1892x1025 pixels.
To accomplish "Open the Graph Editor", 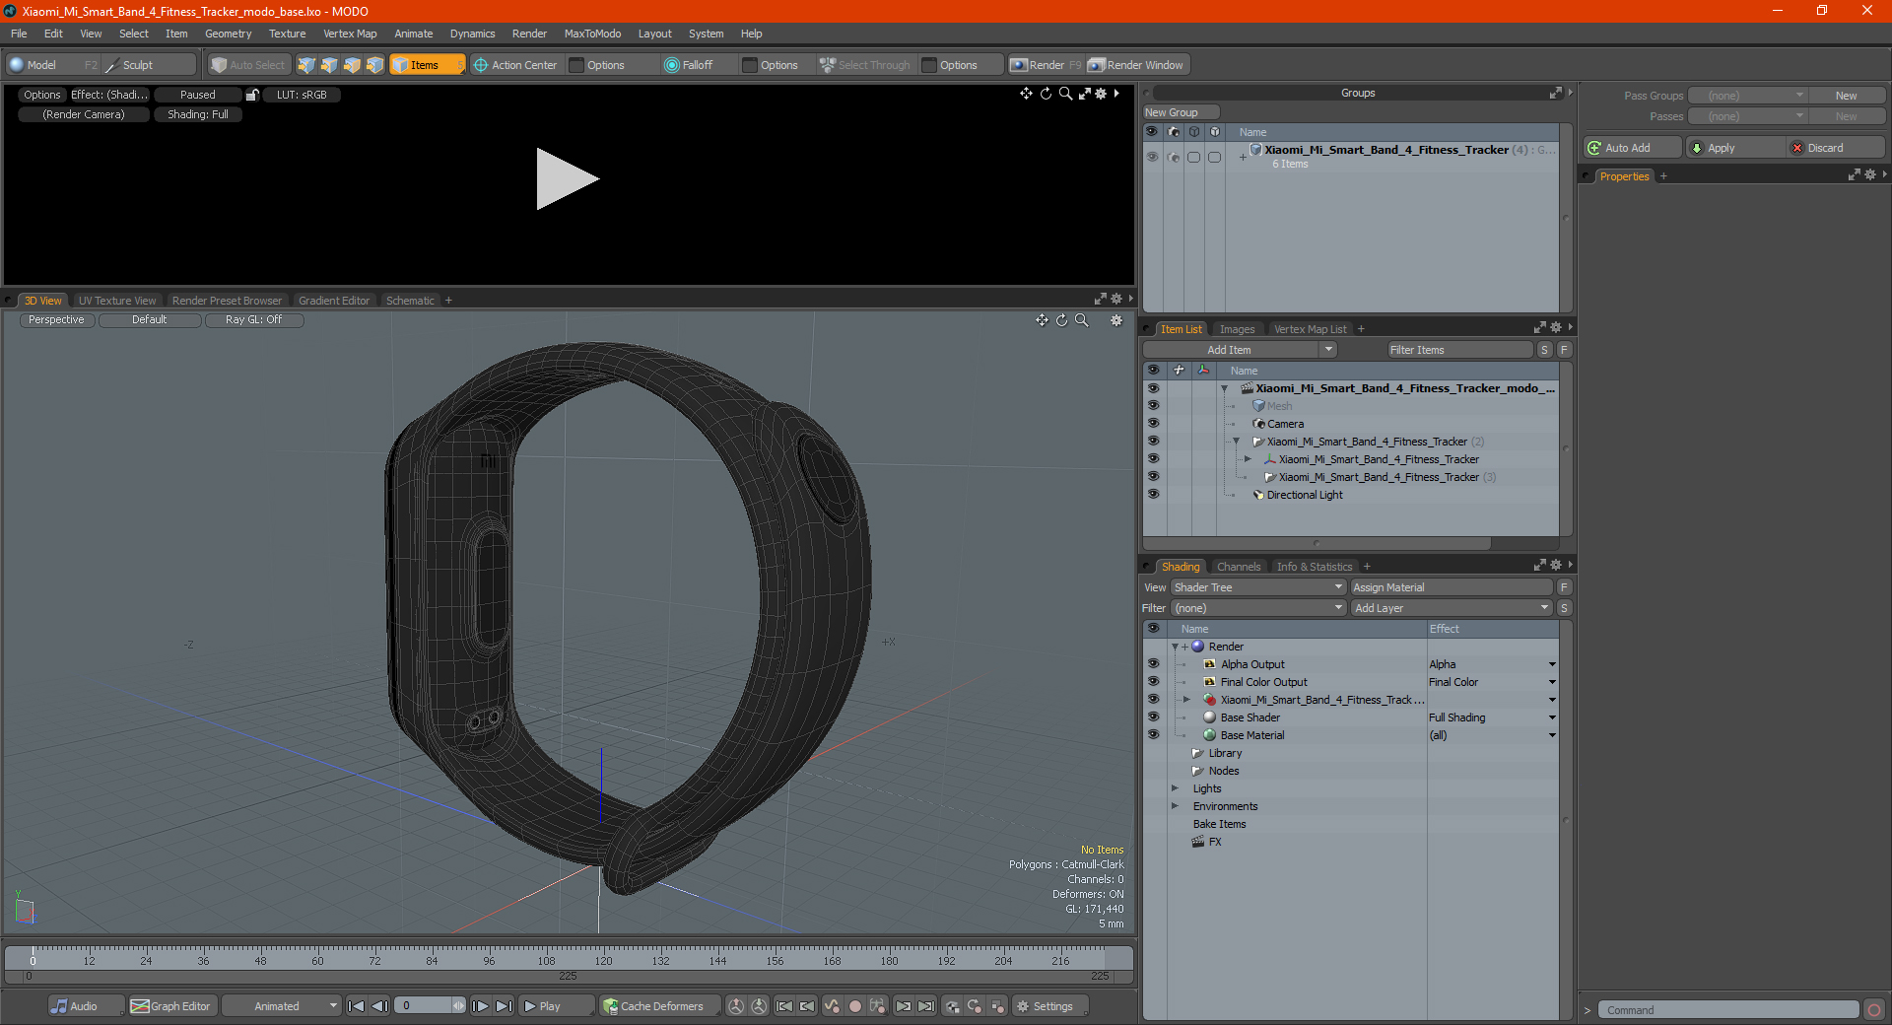I will [x=170, y=1006].
